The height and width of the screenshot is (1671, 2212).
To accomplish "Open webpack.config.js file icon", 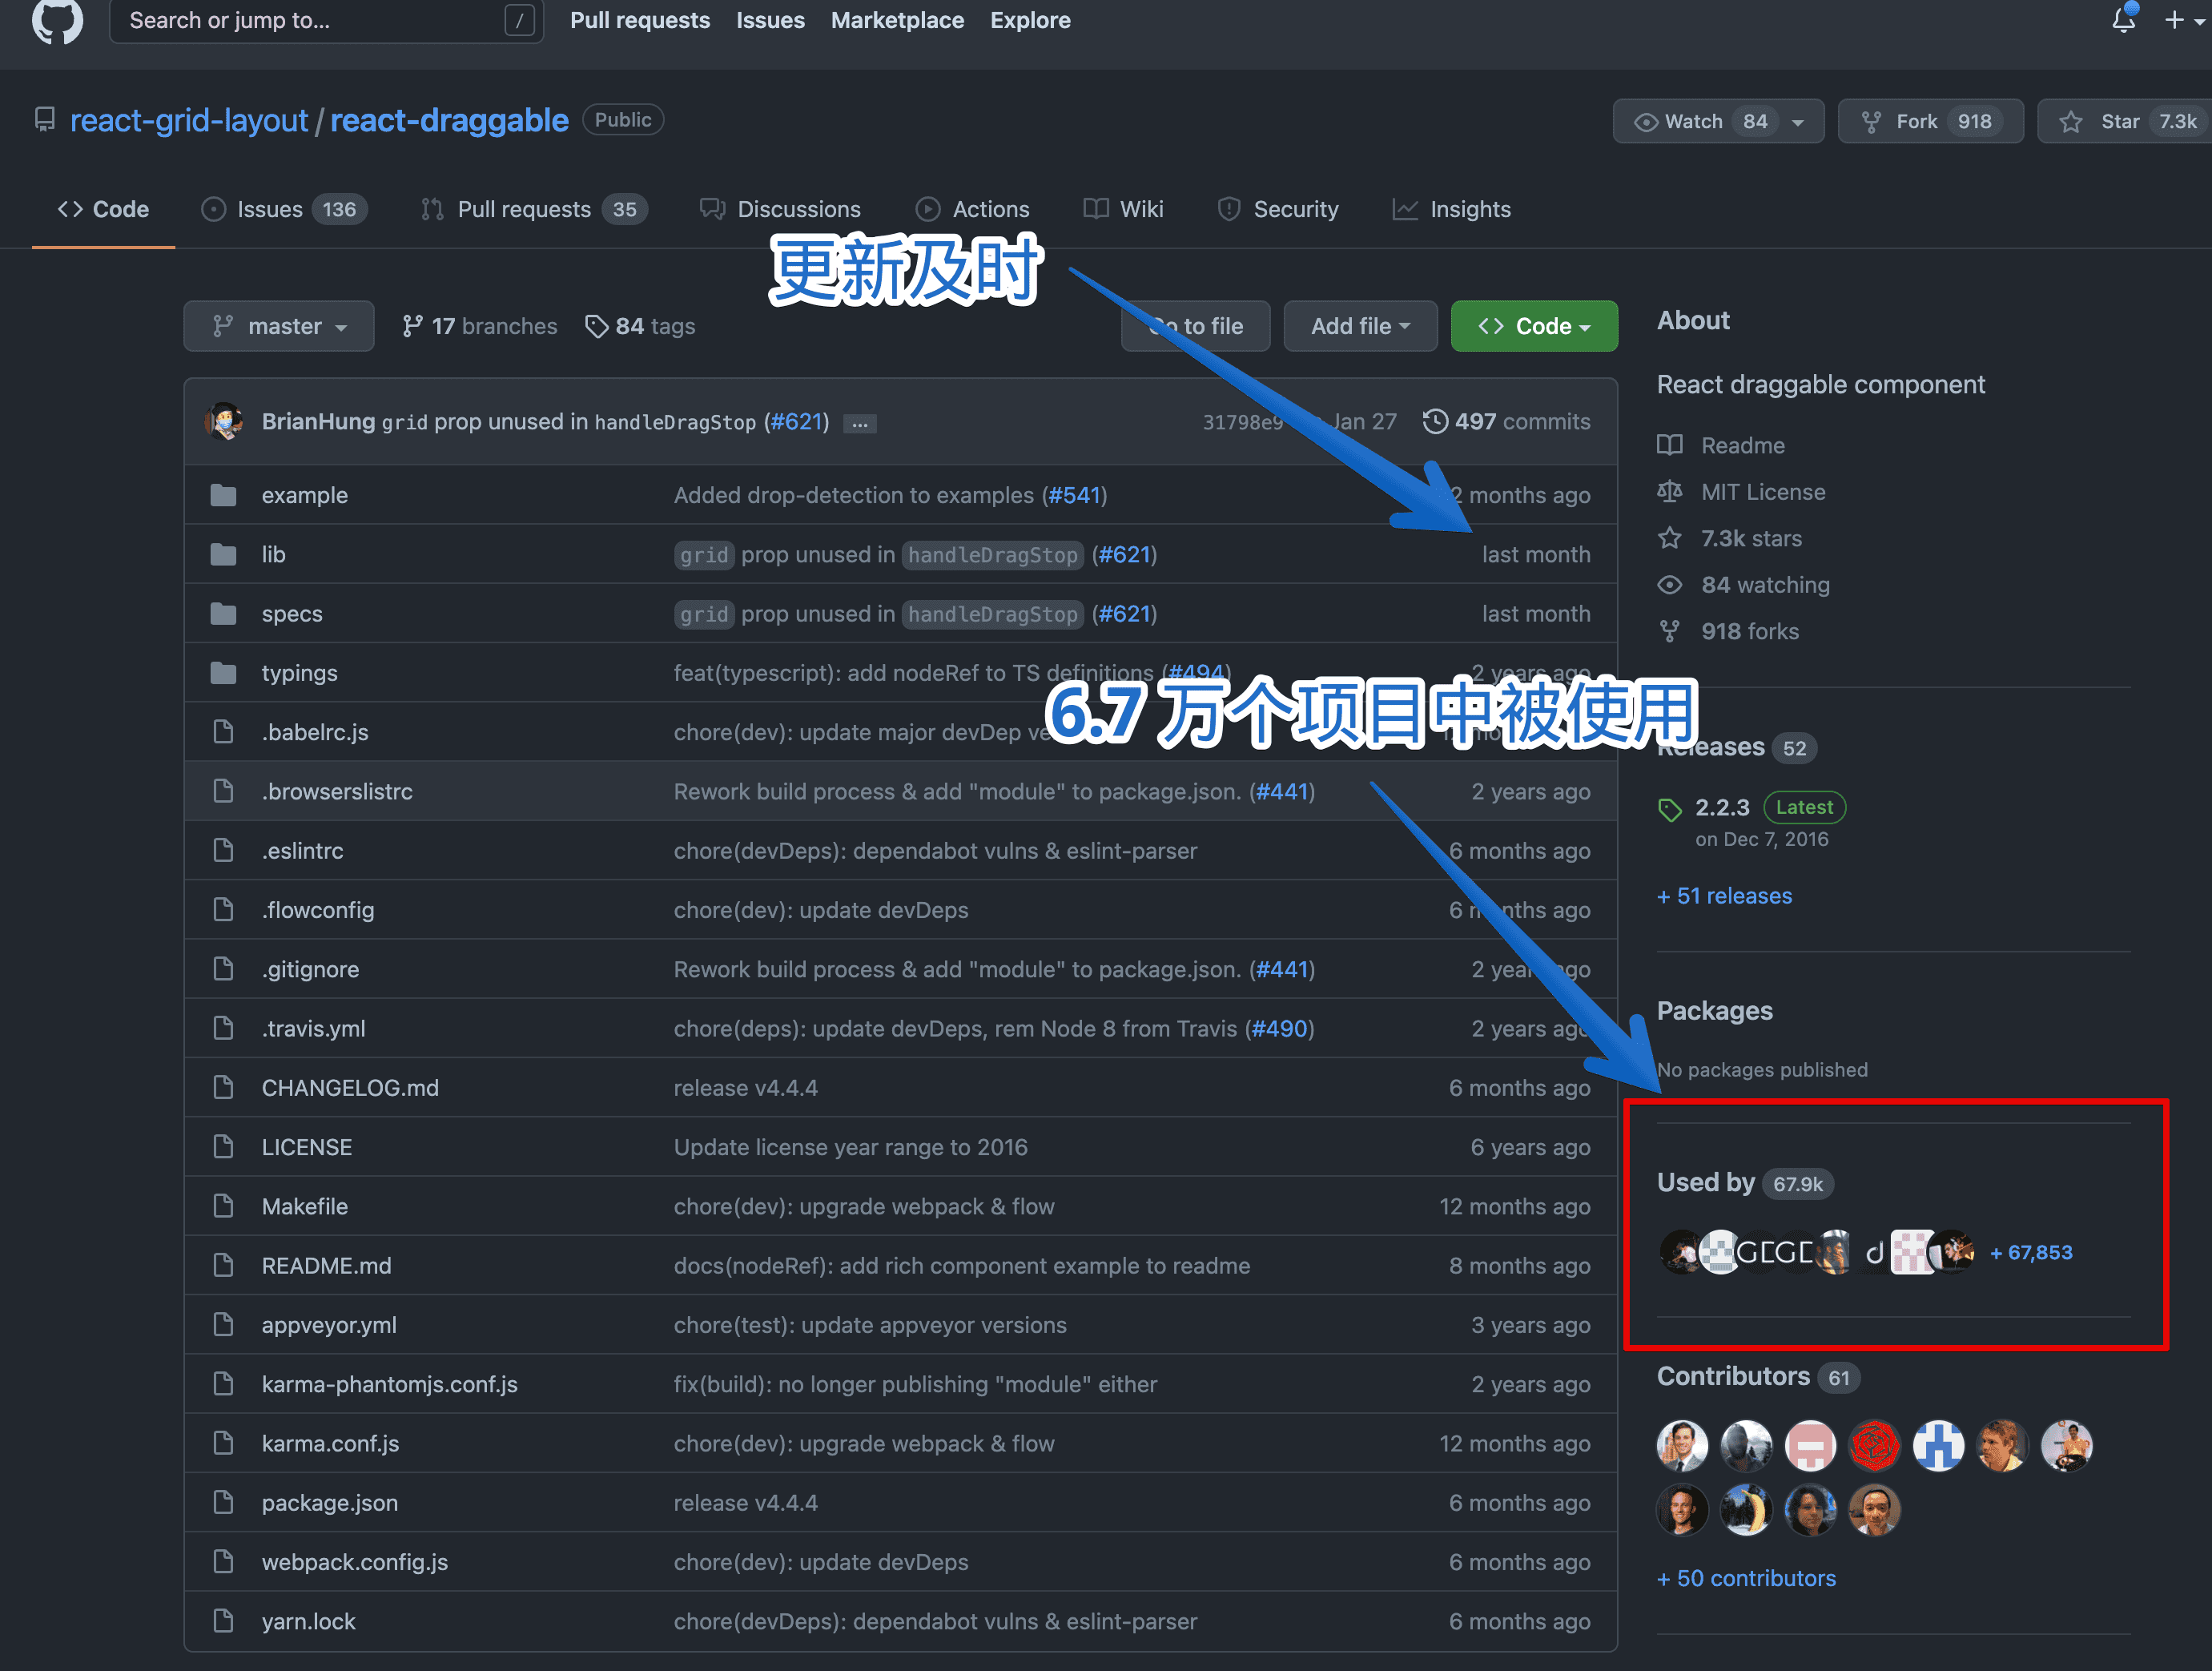I will (223, 1562).
